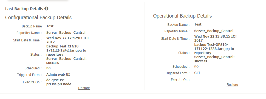Open Restore link under Operational Backup Details
Screen dimensions: 266x99
232,85
